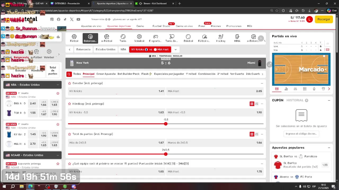The width and height of the screenshot is (339, 190).
Task: Favorite the Ganador (incl. prórroga) market star
Action: tap(70, 83)
